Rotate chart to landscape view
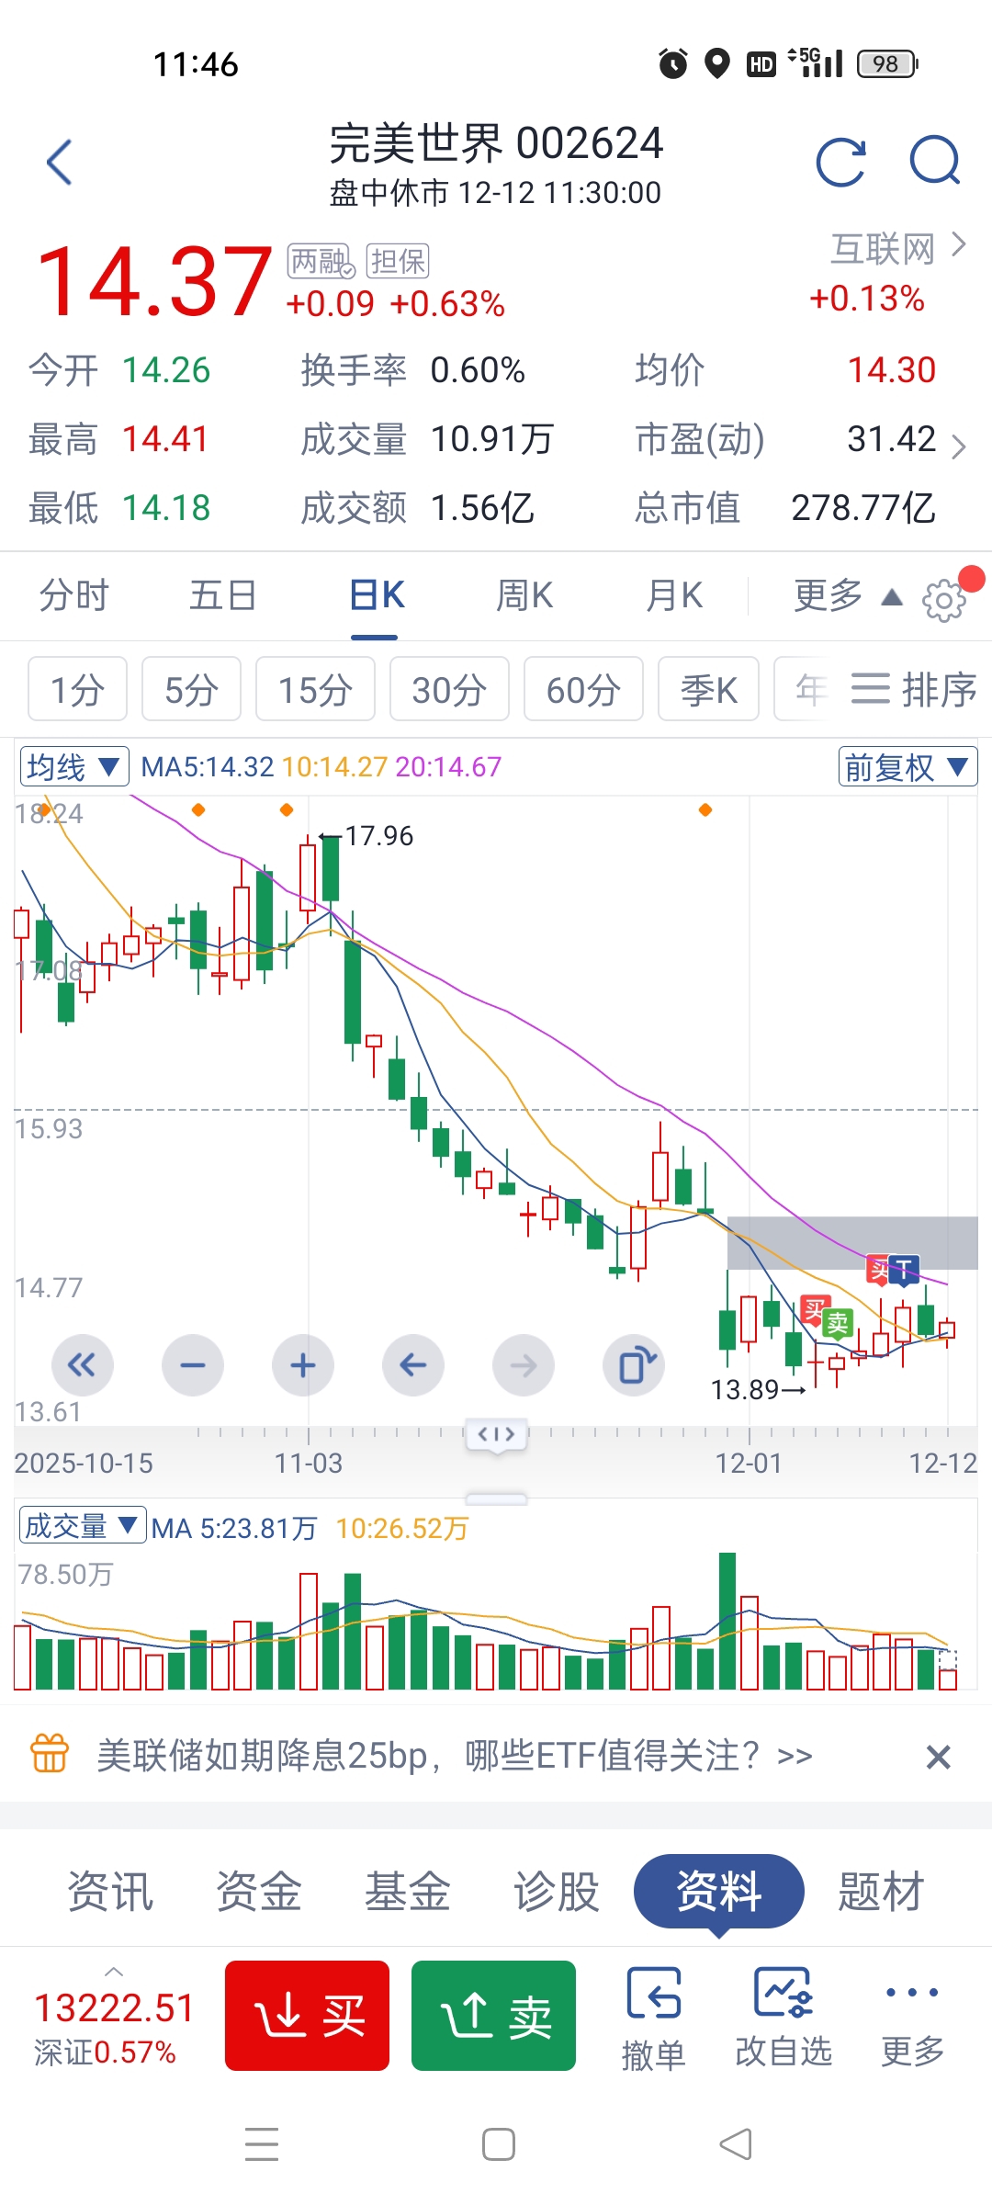 [x=634, y=1365]
